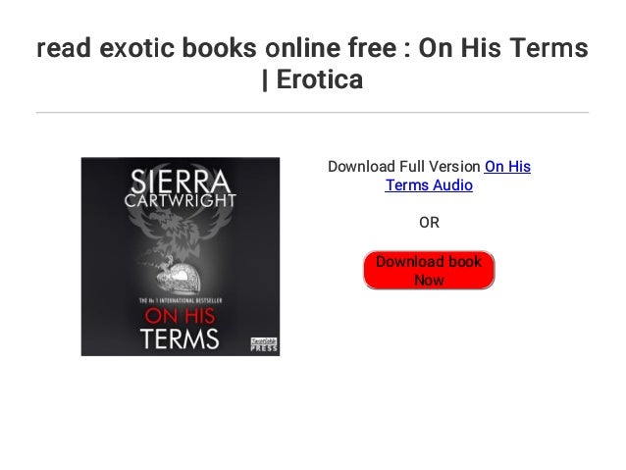The width and height of the screenshot is (626, 470).
Task: Click the horizontal divider under heading
Action: click(312, 113)
